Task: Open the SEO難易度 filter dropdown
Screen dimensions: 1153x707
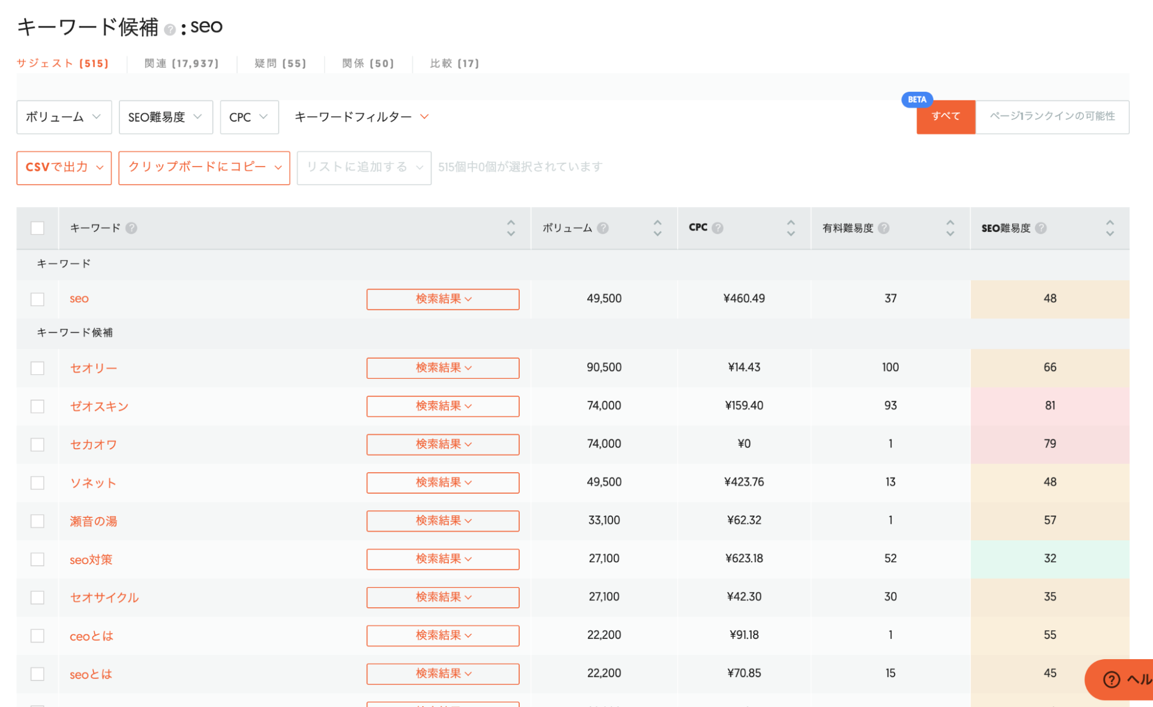Action: [166, 117]
